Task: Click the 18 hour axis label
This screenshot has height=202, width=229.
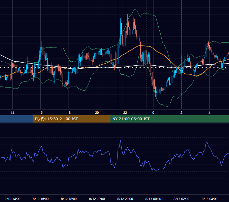Action: pyautogui.click(x=69, y=113)
